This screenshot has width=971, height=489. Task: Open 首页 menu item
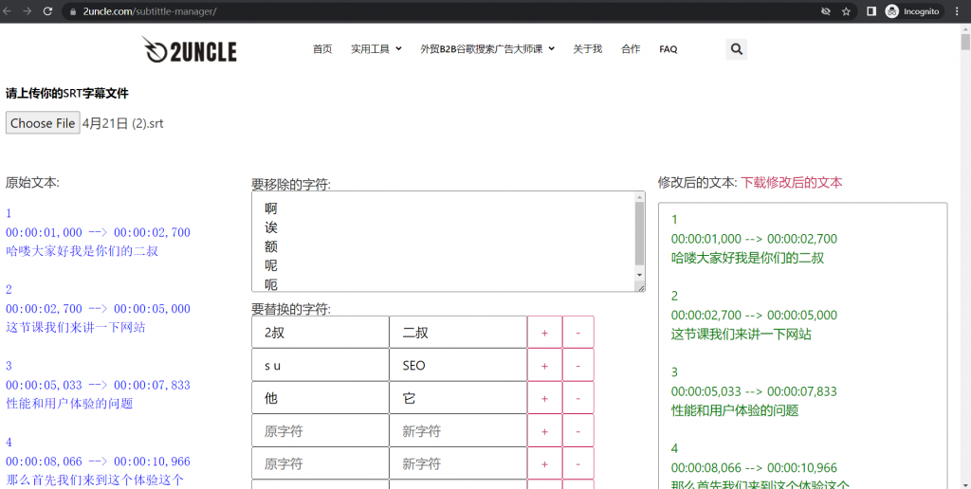(x=322, y=49)
